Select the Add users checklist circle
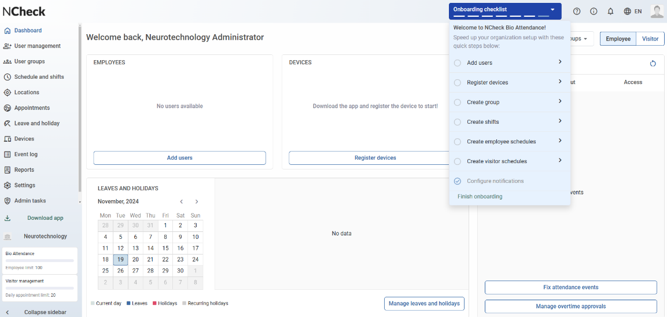 click(458, 63)
